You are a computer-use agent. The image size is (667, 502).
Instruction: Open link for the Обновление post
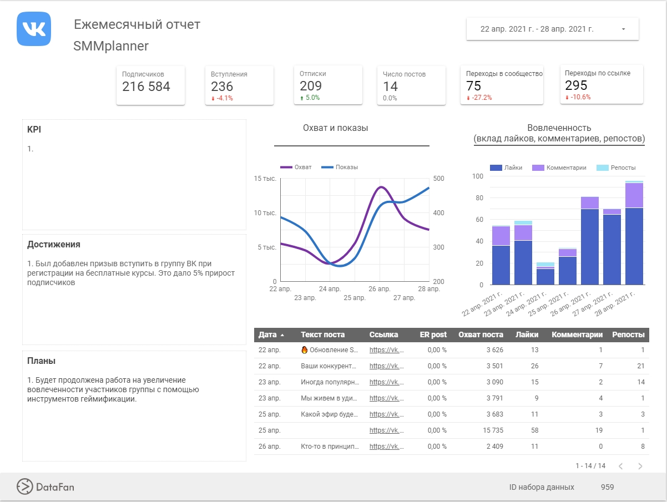(386, 350)
